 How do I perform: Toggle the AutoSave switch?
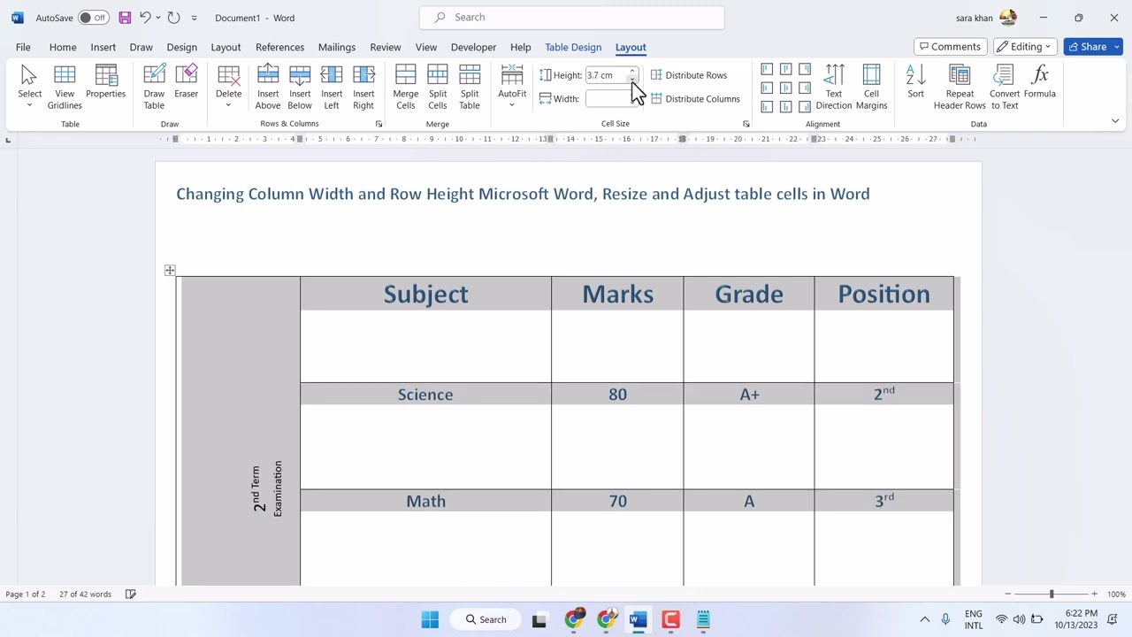tap(93, 18)
